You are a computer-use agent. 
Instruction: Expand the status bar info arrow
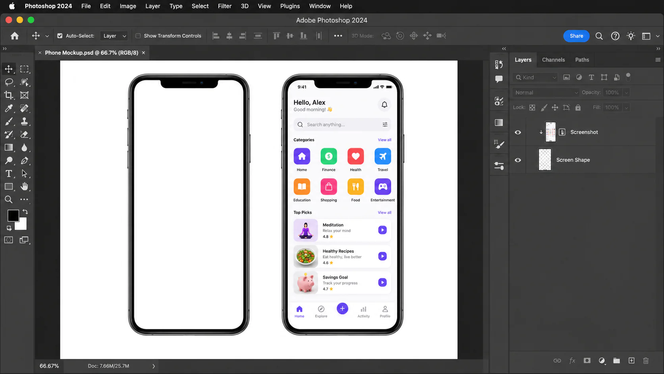[x=154, y=366]
